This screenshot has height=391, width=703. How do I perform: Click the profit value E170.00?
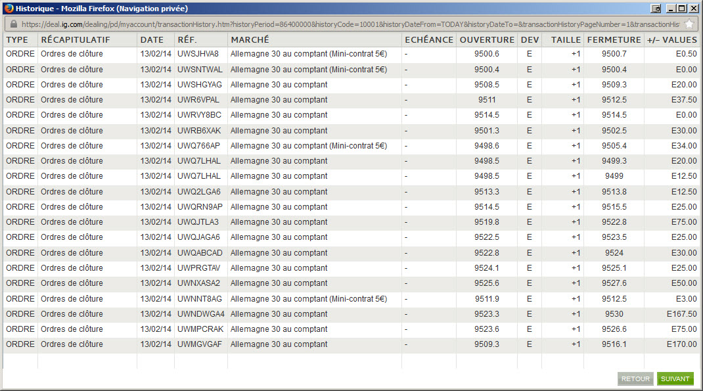[x=681, y=344]
